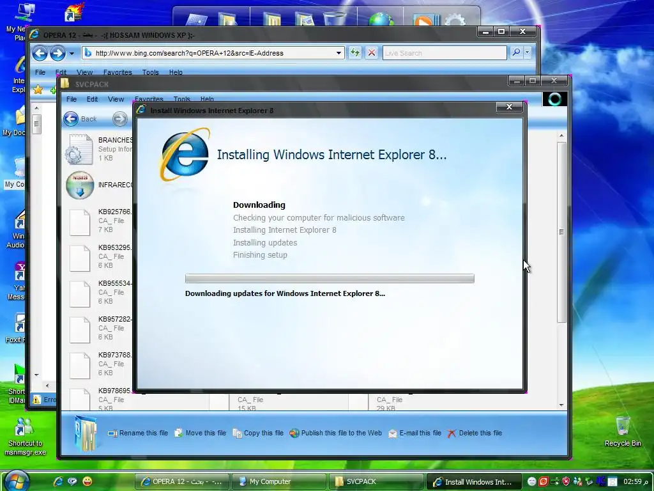Viewport: 654px width, 491px height.
Task: Click Delete this file link
Action: click(x=475, y=433)
